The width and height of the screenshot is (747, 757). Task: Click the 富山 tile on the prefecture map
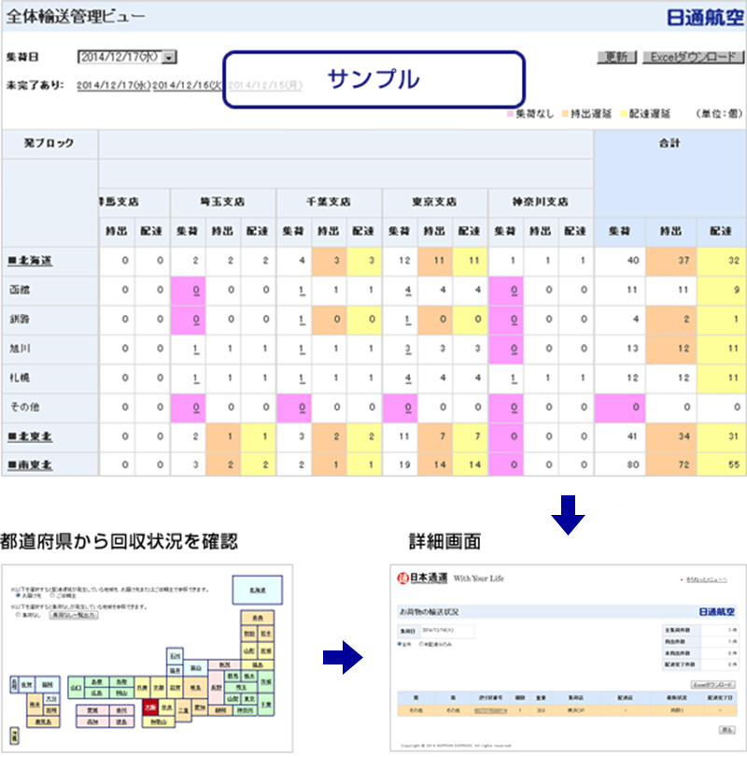coord(195,668)
